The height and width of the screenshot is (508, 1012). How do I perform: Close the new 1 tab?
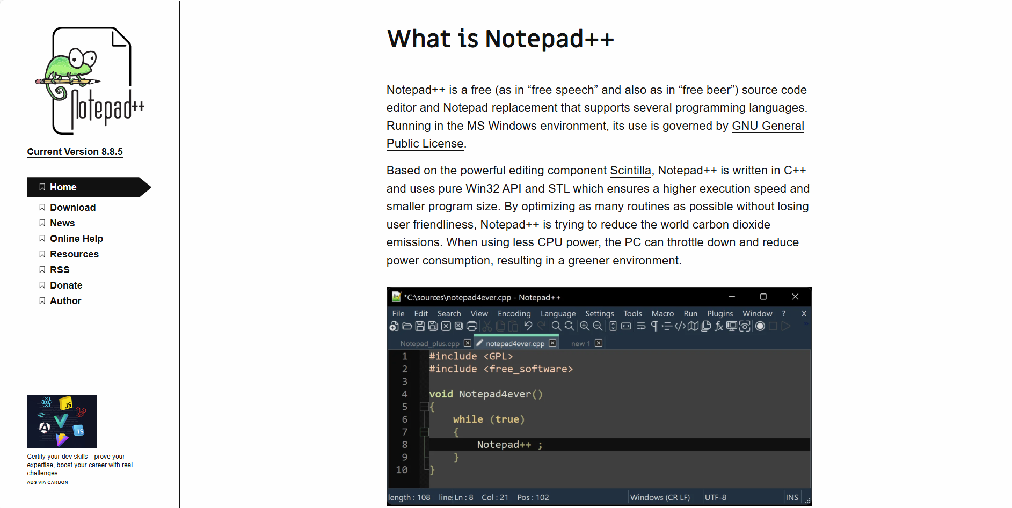(599, 343)
